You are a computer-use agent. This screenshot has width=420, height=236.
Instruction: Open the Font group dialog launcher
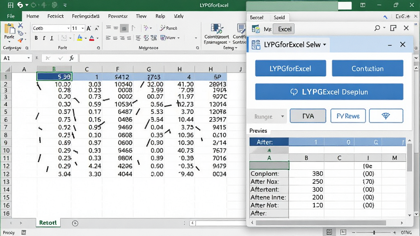pyautogui.click(x=98, y=48)
